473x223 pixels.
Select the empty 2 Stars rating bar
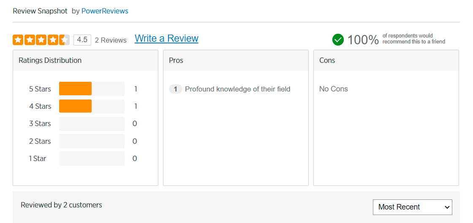[x=92, y=141]
